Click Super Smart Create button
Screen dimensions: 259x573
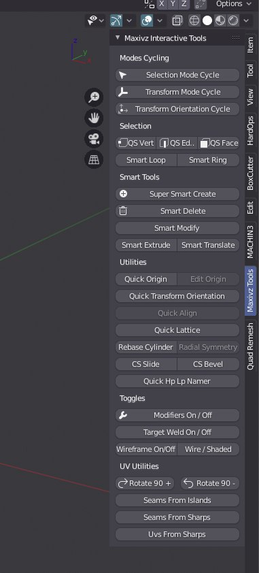[x=177, y=194]
